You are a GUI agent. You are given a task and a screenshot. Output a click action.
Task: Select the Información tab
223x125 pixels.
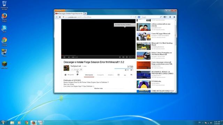tap(89, 75)
